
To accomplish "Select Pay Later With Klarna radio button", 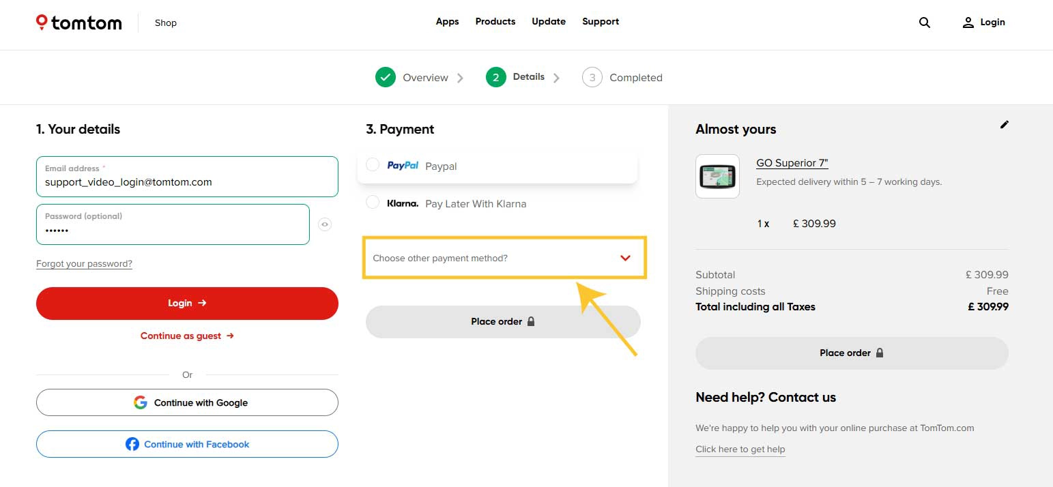I will pyautogui.click(x=373, y=202).
